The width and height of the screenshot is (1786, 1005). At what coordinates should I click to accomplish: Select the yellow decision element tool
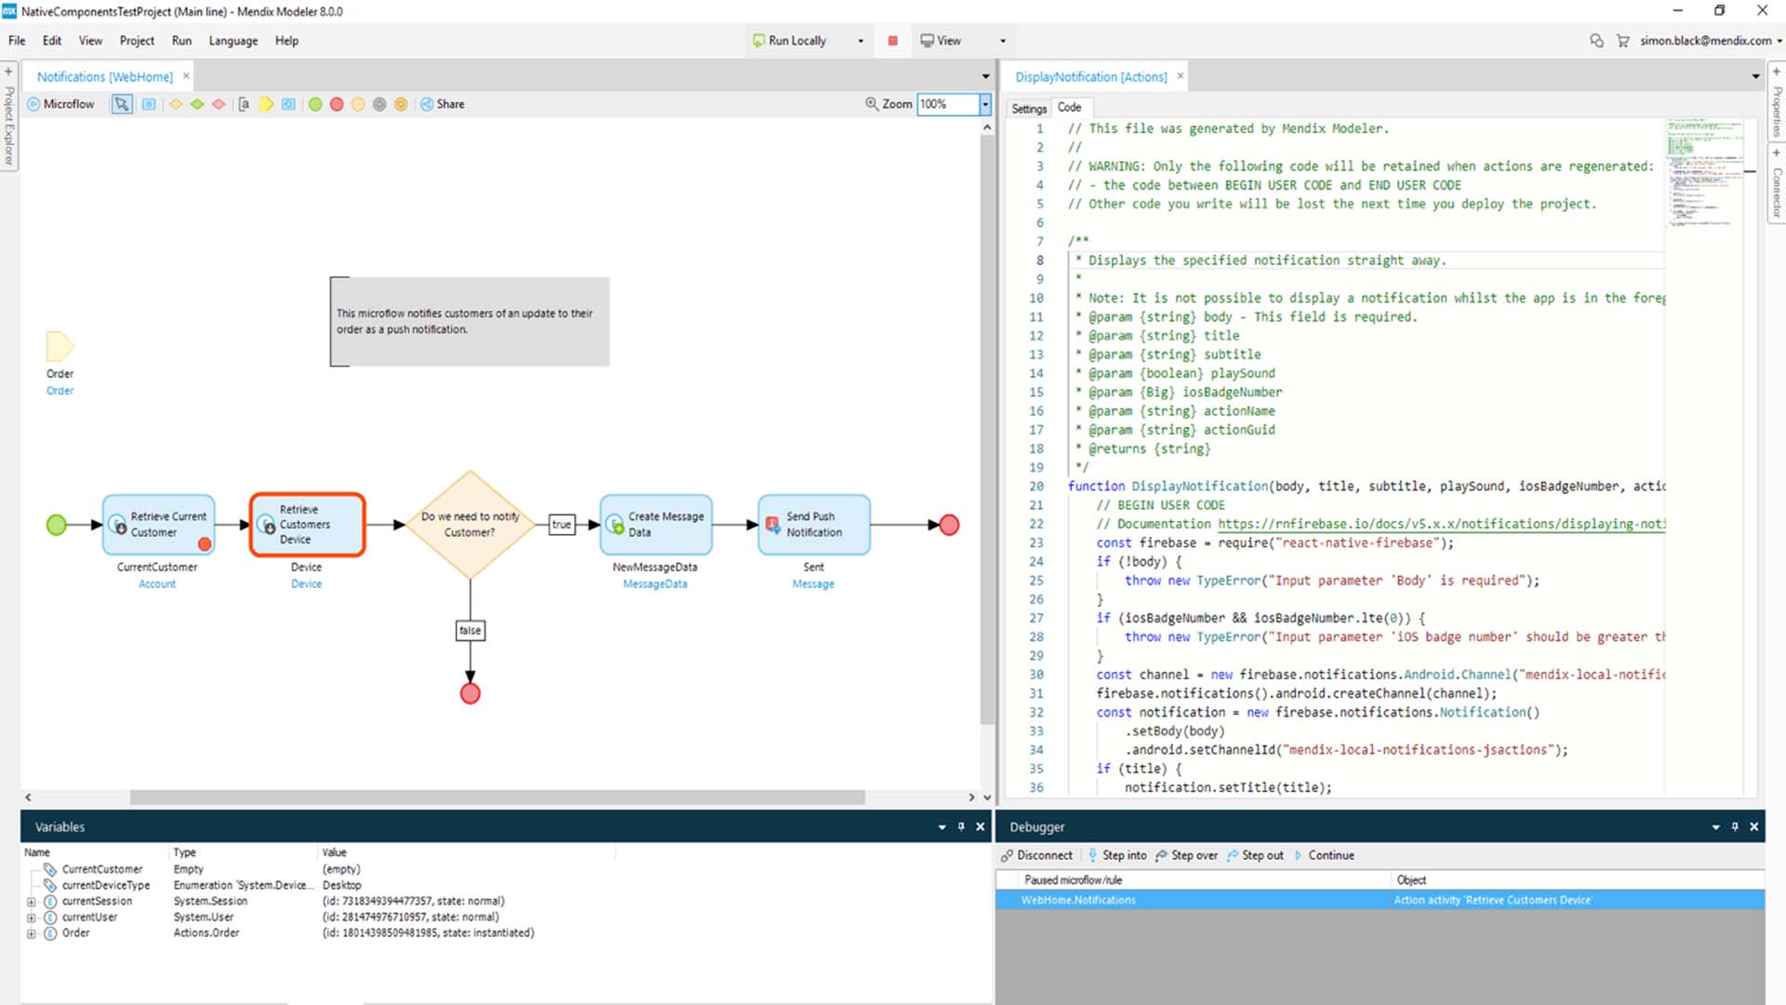(x=176, y=104)
